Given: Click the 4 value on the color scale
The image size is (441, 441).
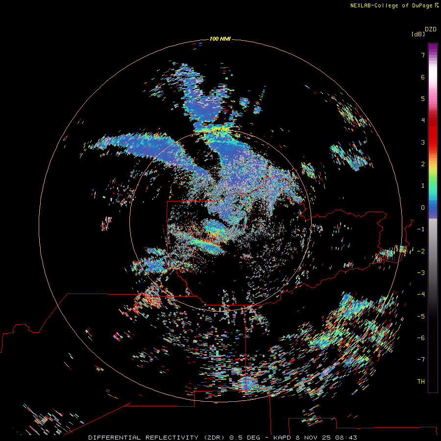Looking at the screenshot, I should 423,121.
